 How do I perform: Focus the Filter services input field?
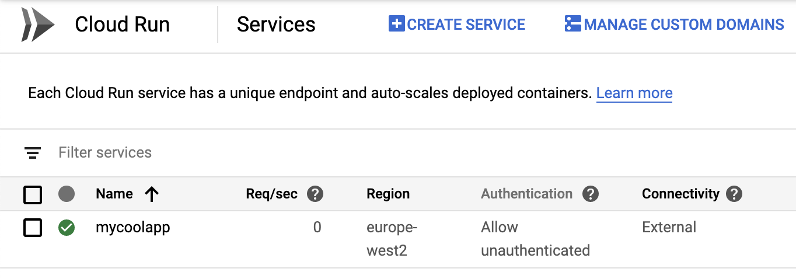pos(233,153)
